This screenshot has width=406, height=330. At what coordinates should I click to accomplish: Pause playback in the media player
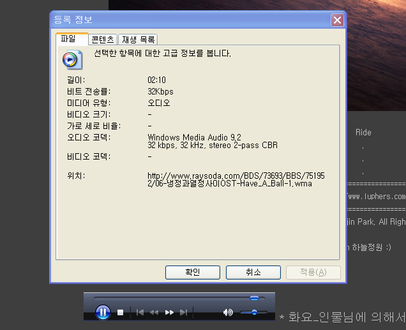click(103, 312)
